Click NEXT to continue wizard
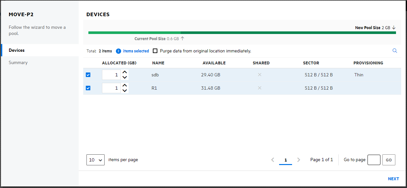 tap(393, 179)
